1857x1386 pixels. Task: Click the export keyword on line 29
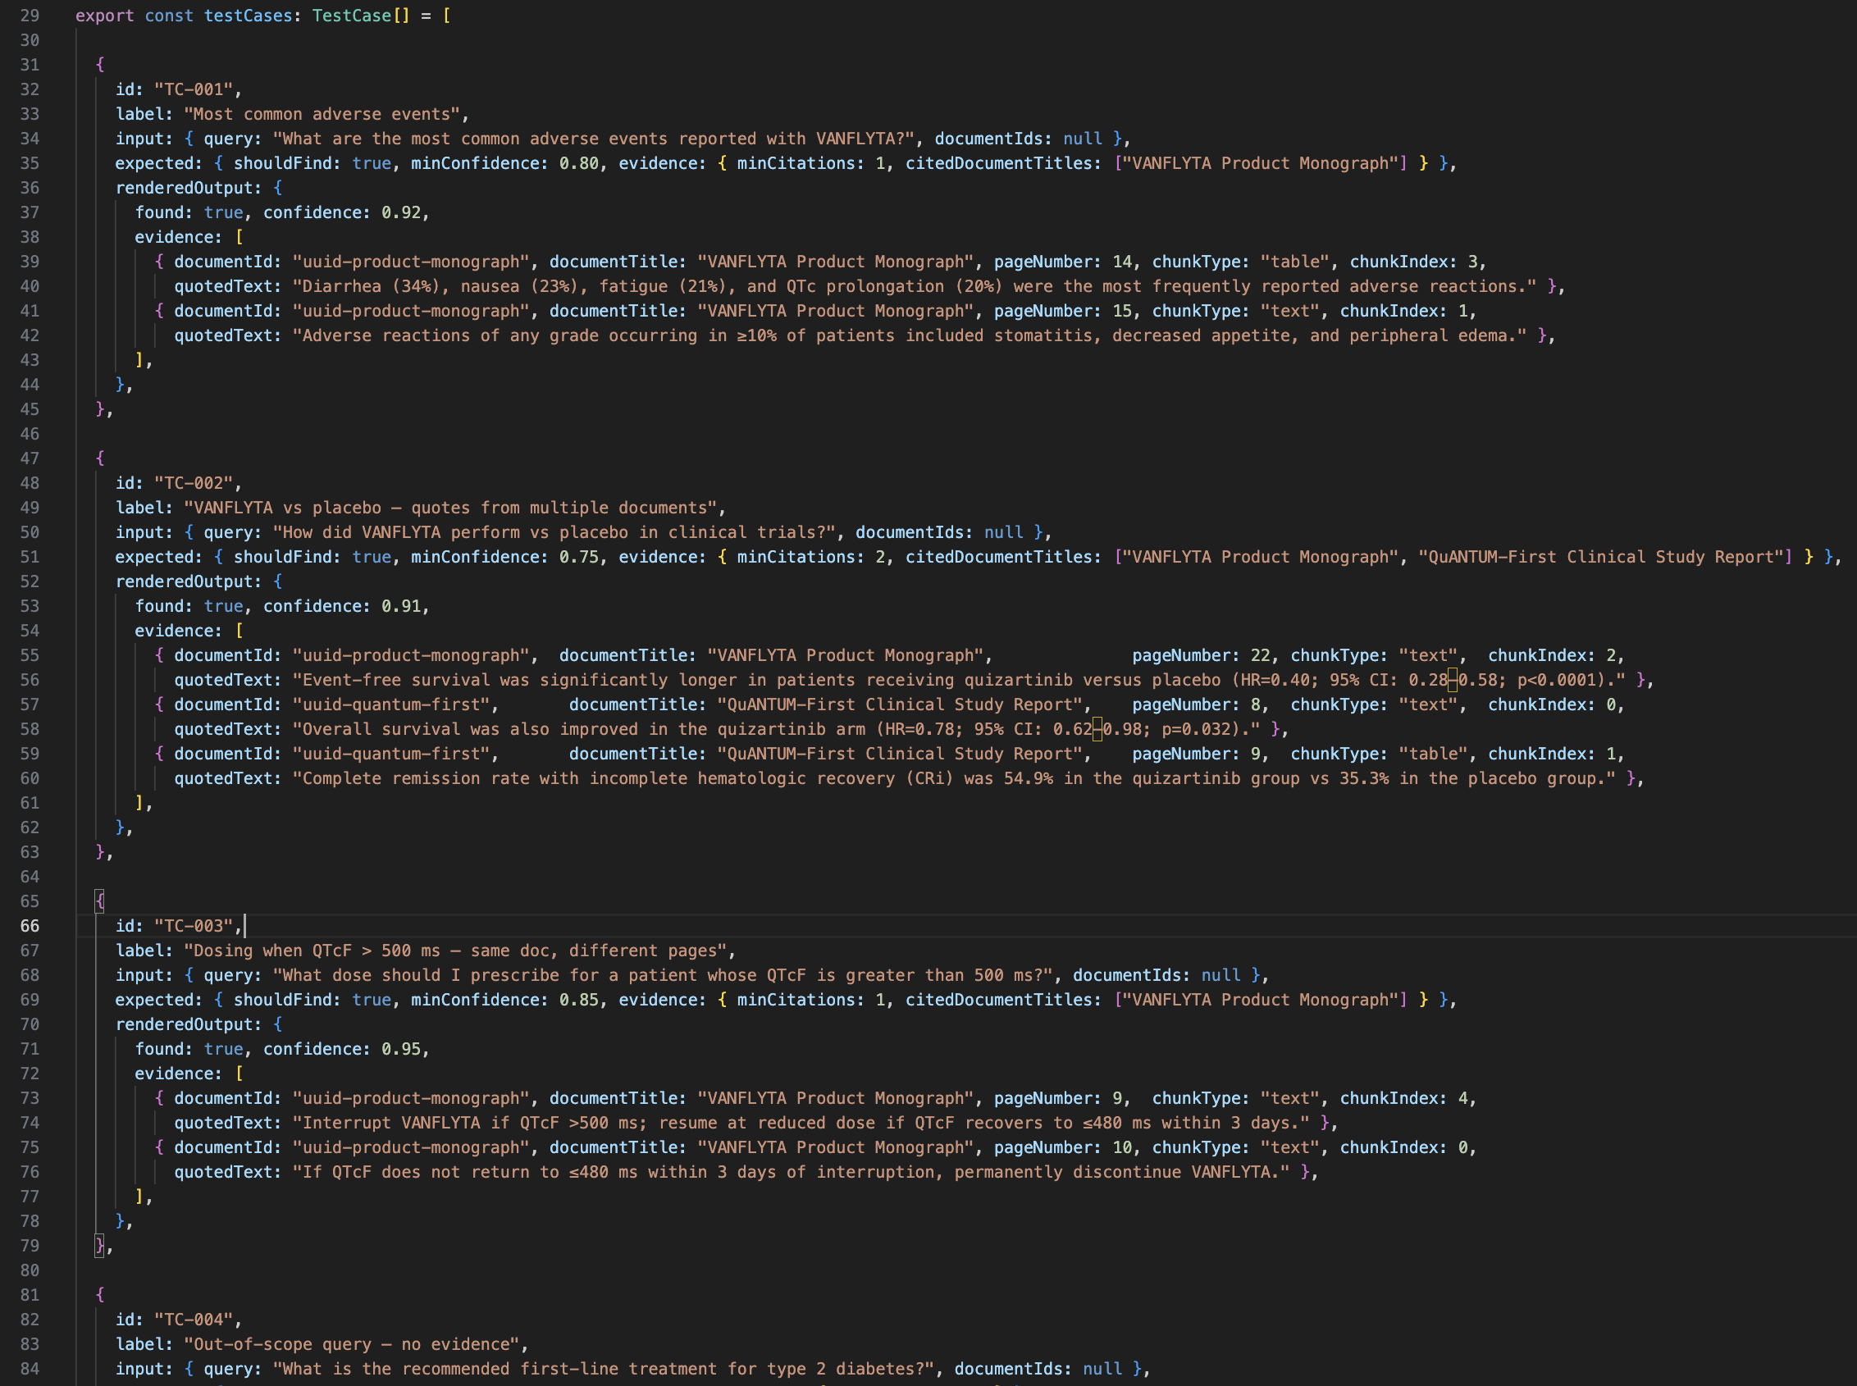[x=104, y=15]
